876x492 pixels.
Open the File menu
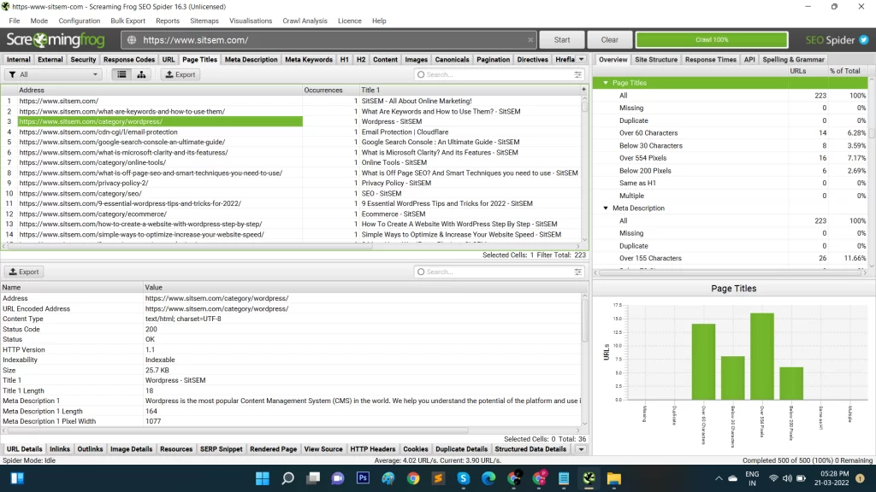pyautogui.click(x=15, y=20)
